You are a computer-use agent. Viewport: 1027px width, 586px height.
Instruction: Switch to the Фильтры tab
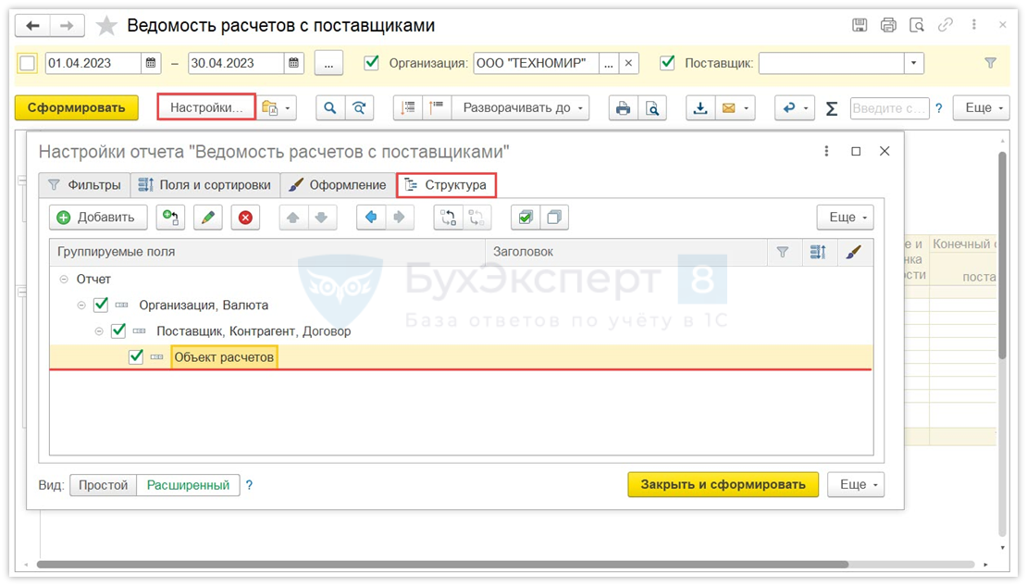click(x=84, y=185)
